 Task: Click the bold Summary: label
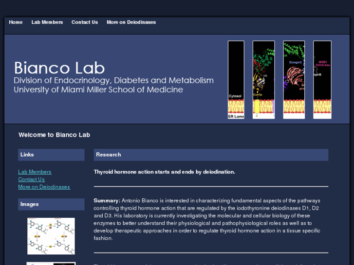[x=107, y=200]
